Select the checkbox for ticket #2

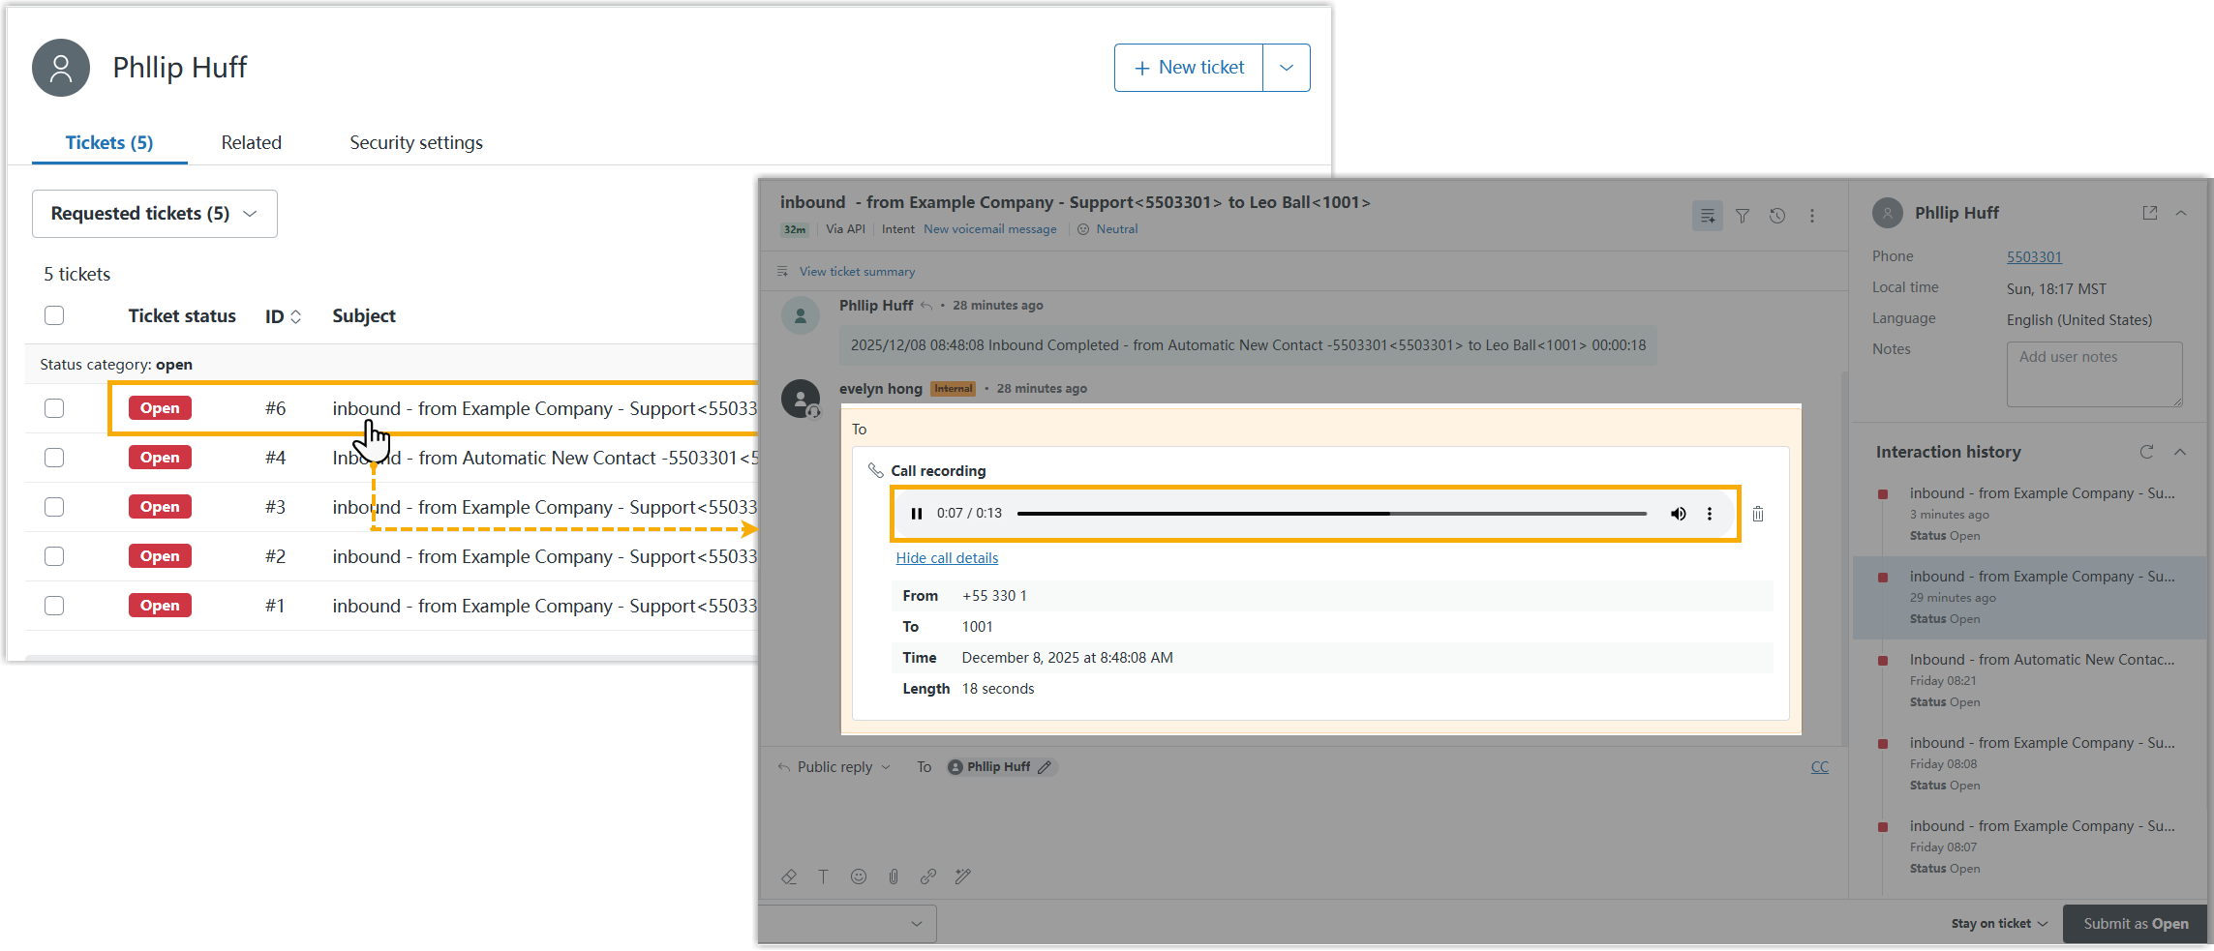click(x=54, y=556)
